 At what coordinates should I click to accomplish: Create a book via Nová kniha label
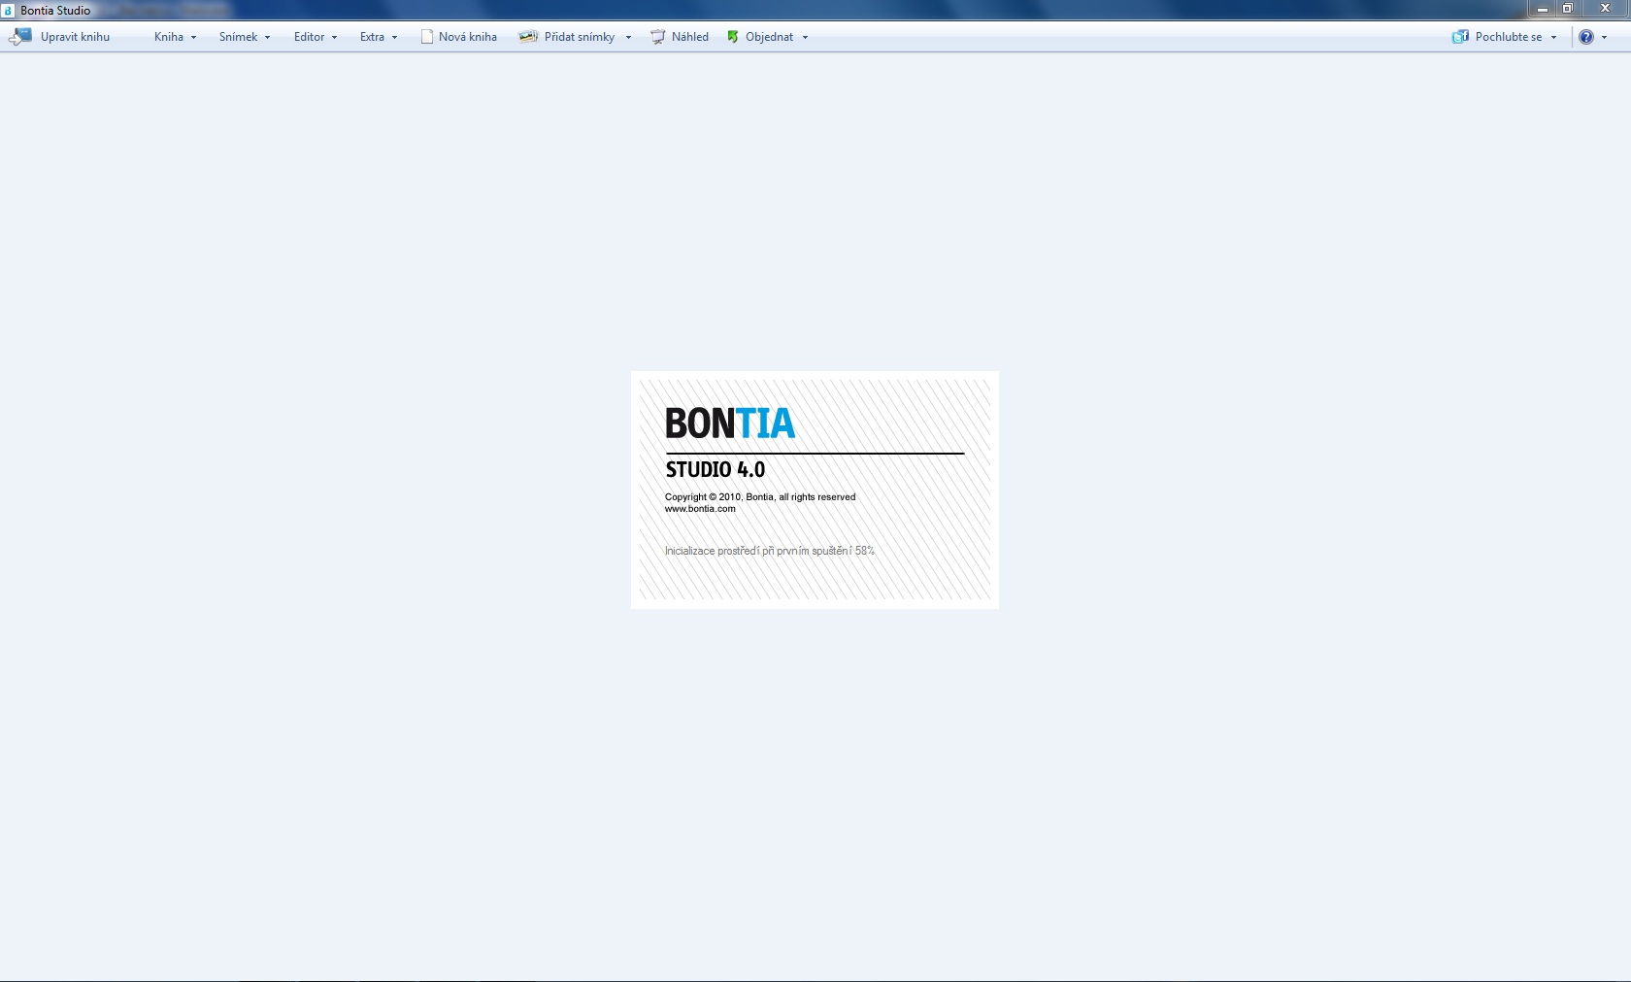468,37
